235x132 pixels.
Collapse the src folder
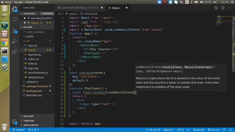pos(28,41)
